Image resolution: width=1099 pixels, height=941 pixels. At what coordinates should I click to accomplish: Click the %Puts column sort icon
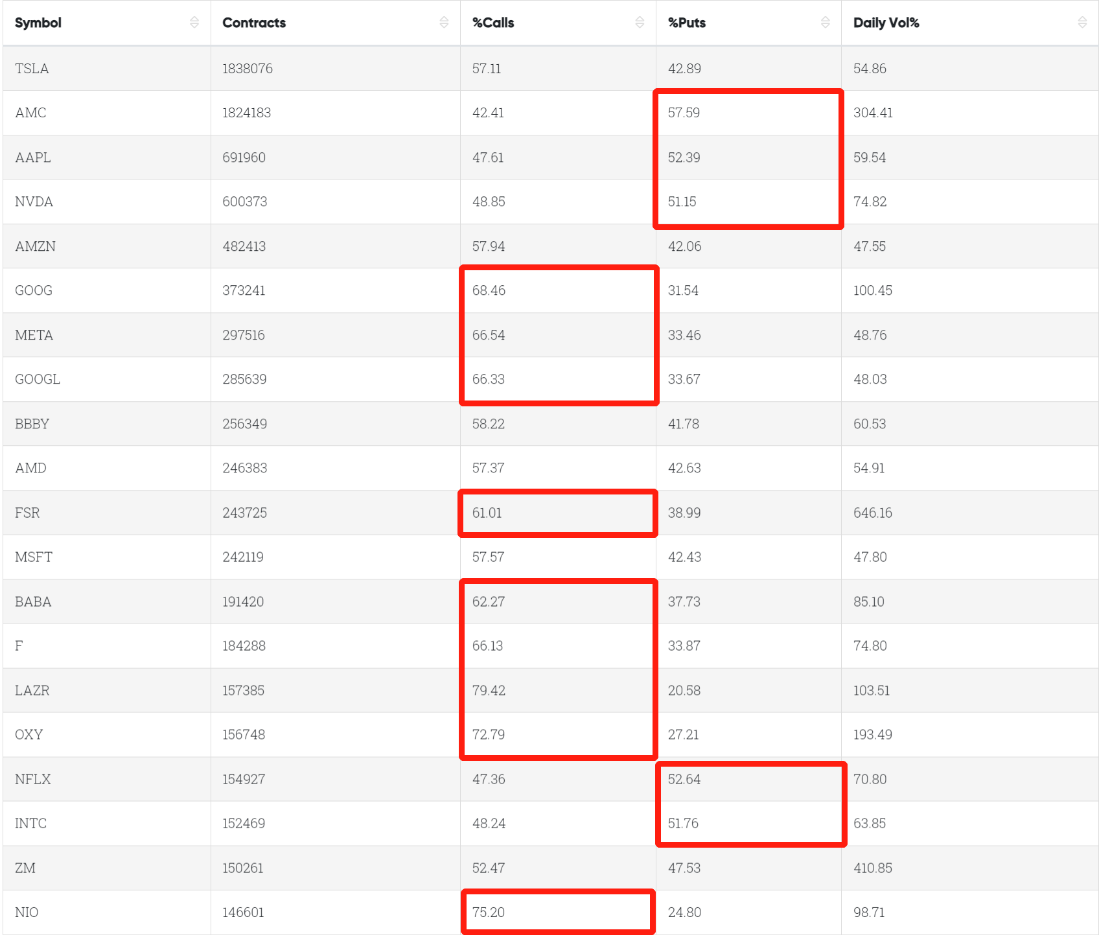point(825,23)
